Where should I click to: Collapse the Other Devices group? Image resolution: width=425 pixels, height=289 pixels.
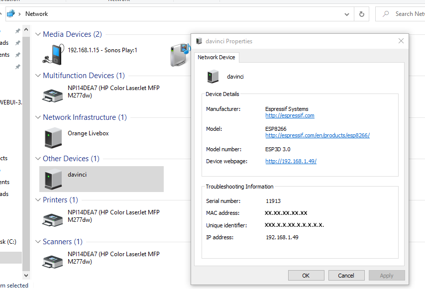[x=38, y=159]
